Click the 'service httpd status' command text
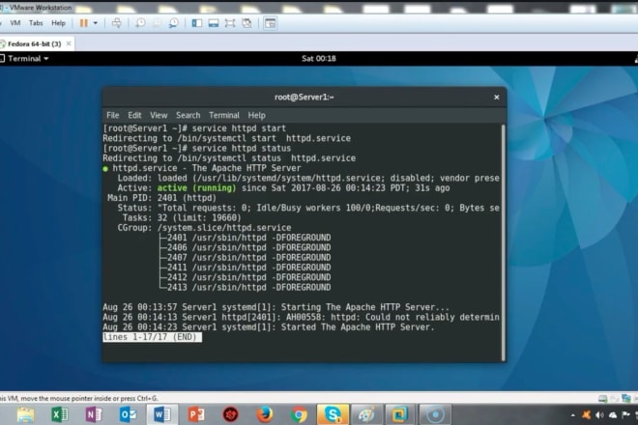 click(242, 149)
